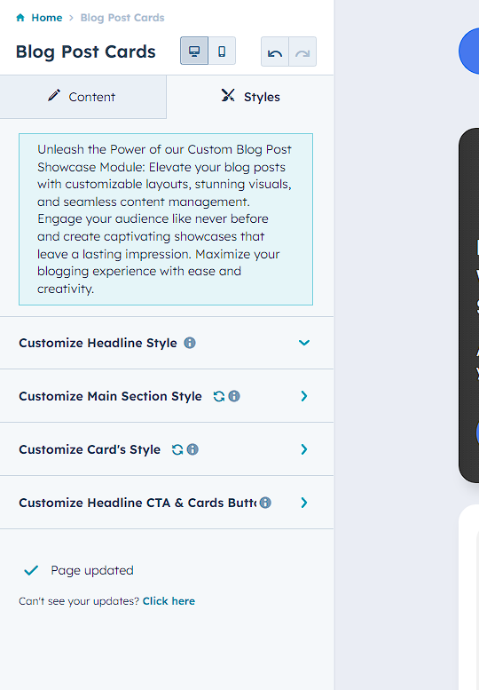Expand Customize Card's Style chevron
The width and height of the screenshot is (479, 690).
click(304, 449)
